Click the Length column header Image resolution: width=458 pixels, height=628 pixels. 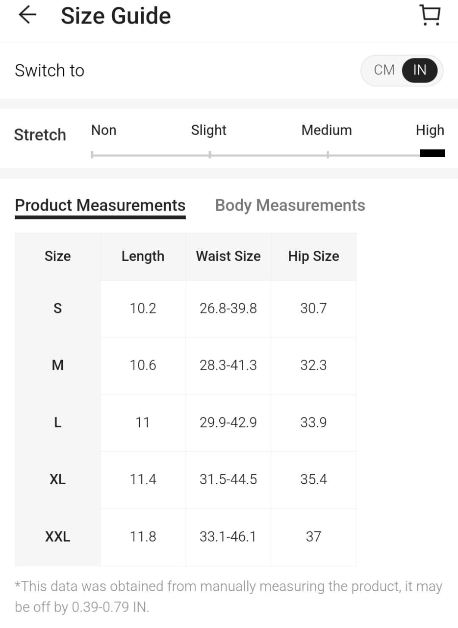pyautogui.click(x=143, y=256)
